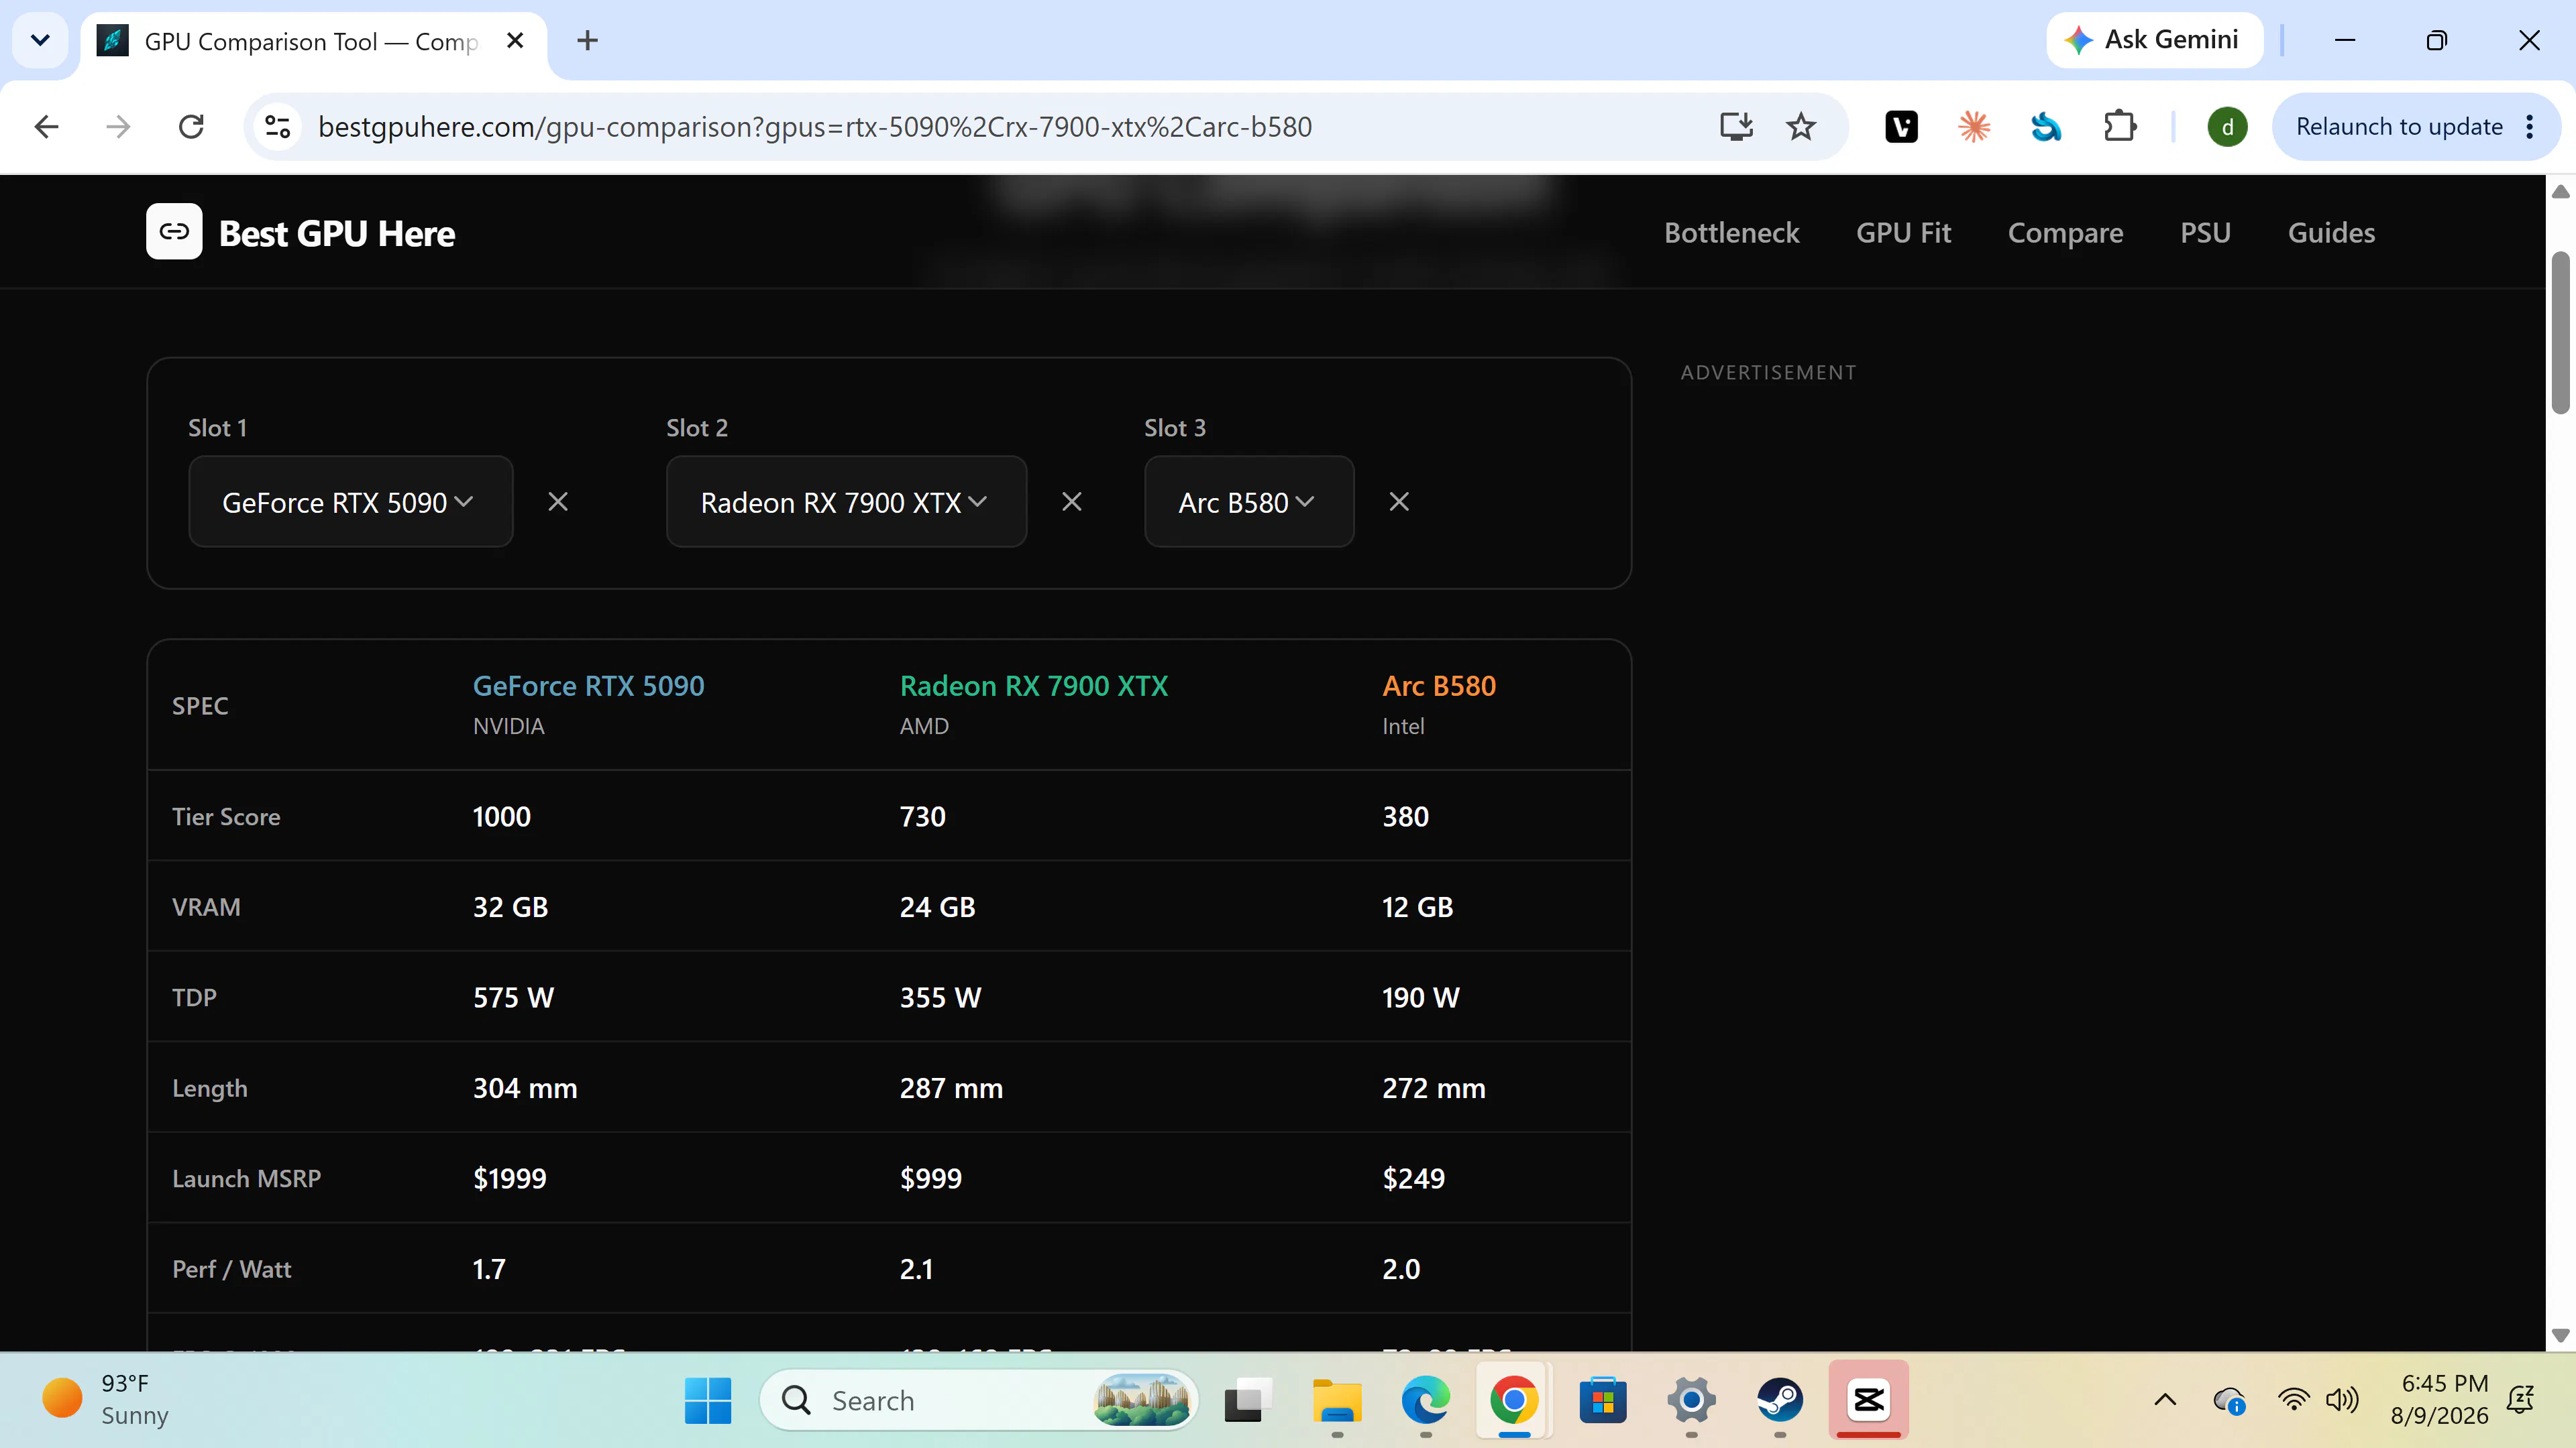This screenshot has height=1448, width=2576.
Task: Click the taskbar Search box
Action: pyautogui.click(x=978, y=1400)
